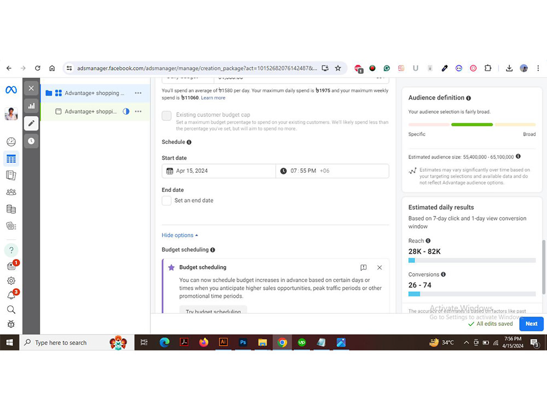The width and height of the screenshot is (547, 410).
Task: Click the Meta logo icon
Action: [11, 90]
